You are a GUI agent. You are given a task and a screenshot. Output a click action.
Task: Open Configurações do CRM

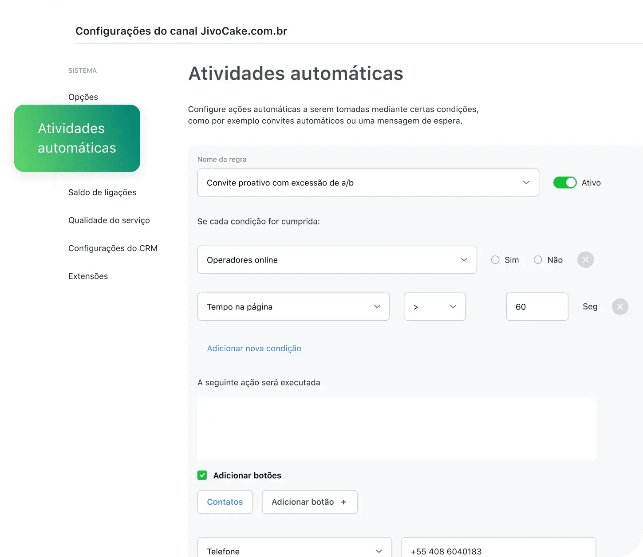click(113, 248)
